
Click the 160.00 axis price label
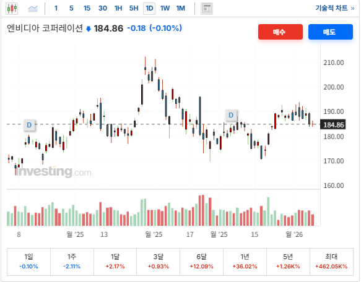333,186
